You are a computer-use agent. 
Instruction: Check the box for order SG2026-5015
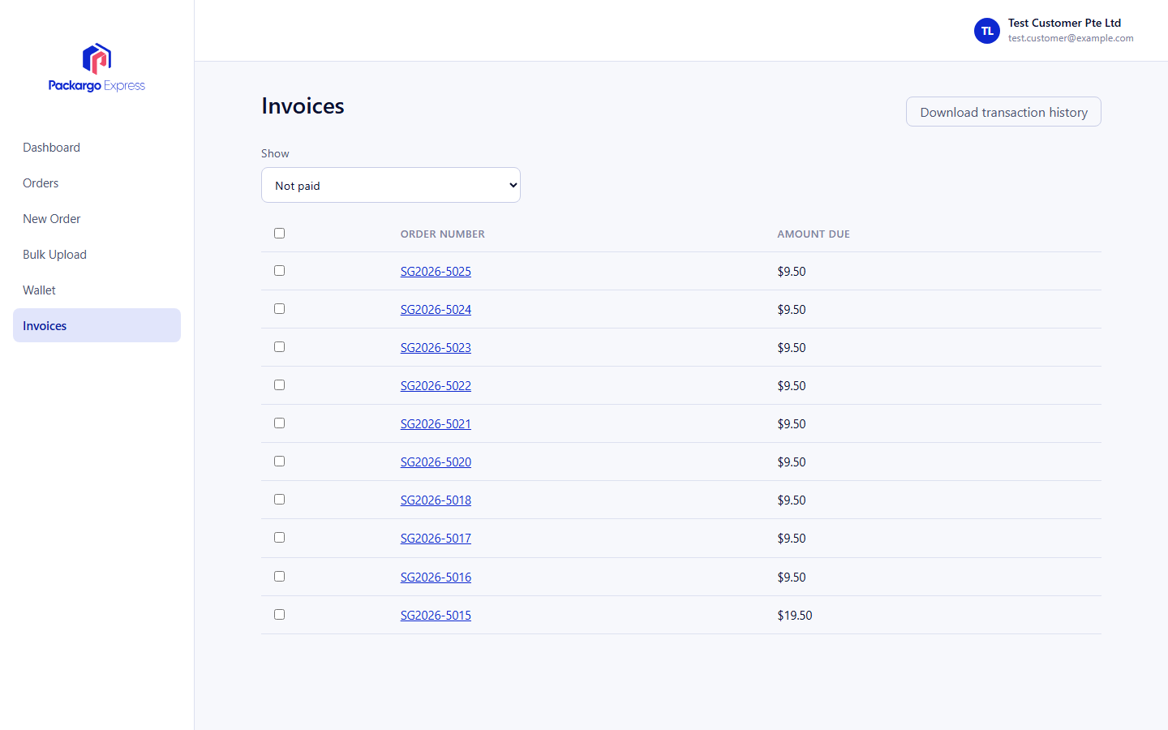pos(279,614)
